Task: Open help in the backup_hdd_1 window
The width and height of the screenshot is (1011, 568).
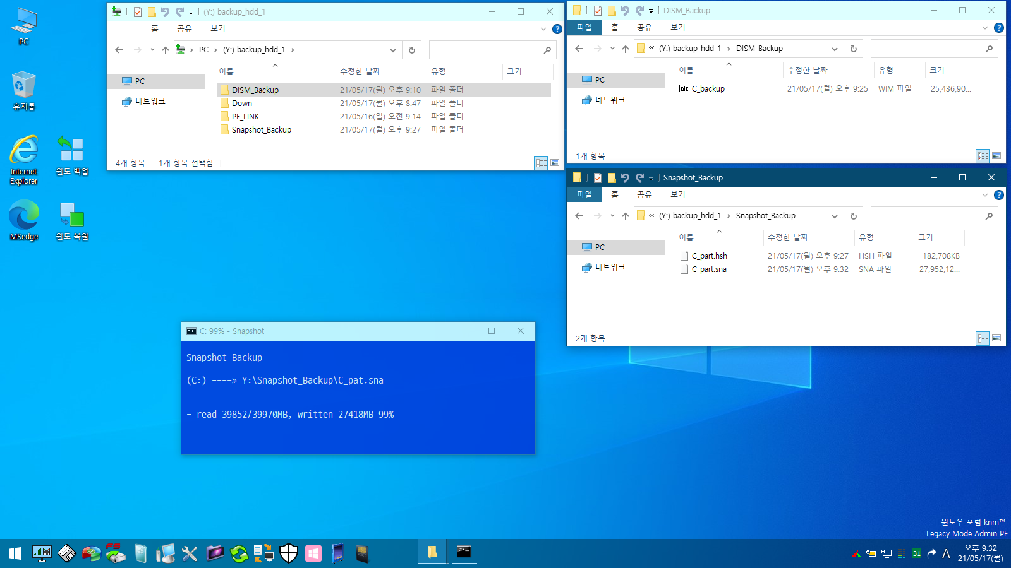Action: point(557,29)
